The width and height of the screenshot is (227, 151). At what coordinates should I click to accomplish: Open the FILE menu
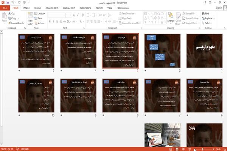[5, 8]
